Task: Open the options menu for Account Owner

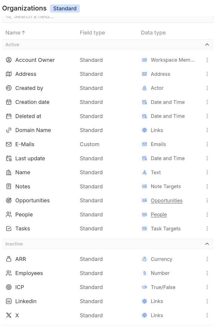Action: point(207,60)
